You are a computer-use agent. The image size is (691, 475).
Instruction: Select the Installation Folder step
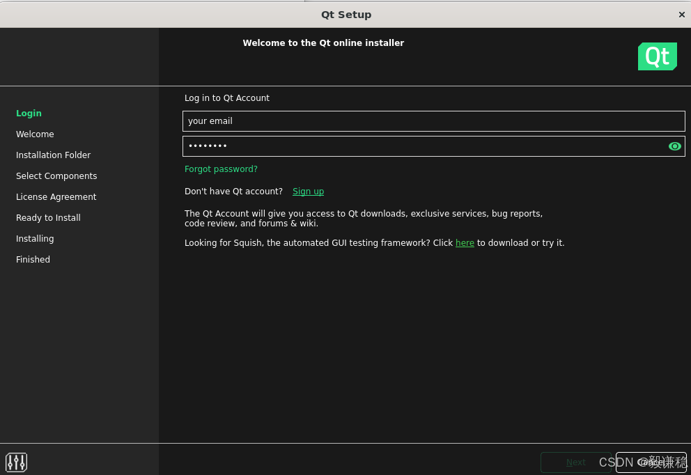tap(53, 155)
